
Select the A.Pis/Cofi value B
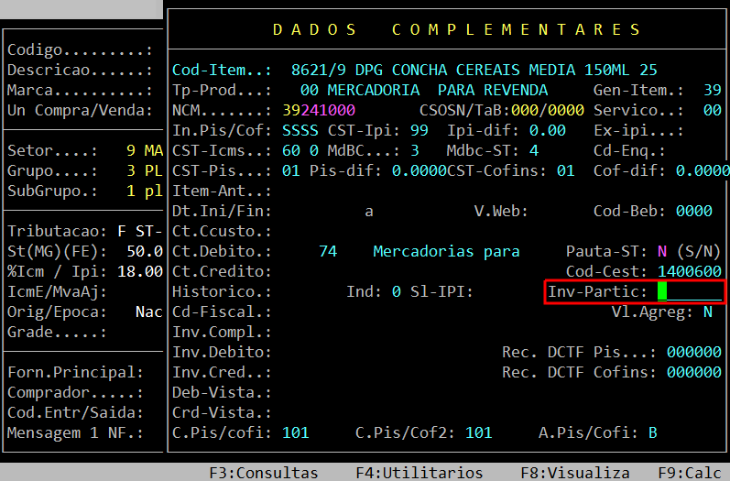tap(652, 432)
